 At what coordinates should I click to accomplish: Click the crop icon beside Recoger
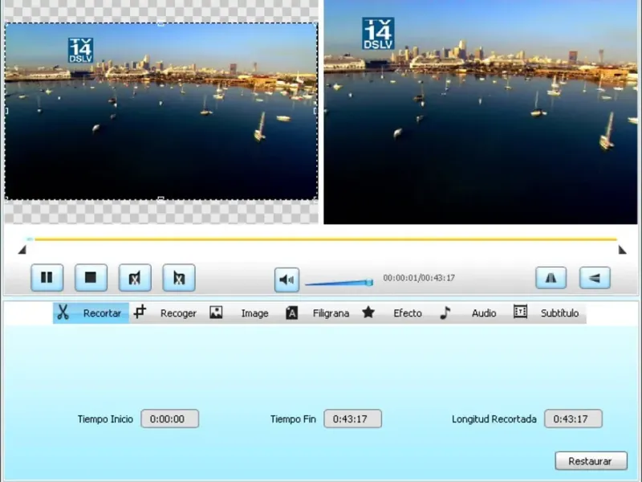point(140,312)
